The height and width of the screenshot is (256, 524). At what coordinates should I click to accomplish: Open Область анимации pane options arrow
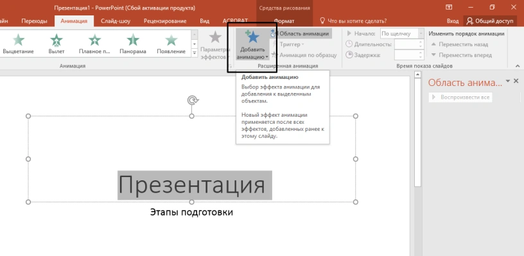tap(508, 81)
